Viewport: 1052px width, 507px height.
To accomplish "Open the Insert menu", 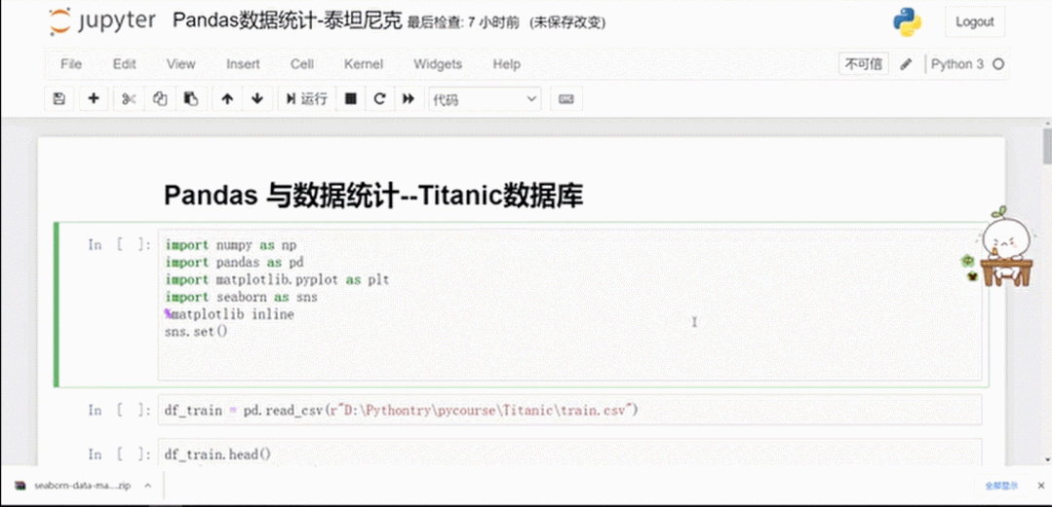I will [x=243, y=64].
